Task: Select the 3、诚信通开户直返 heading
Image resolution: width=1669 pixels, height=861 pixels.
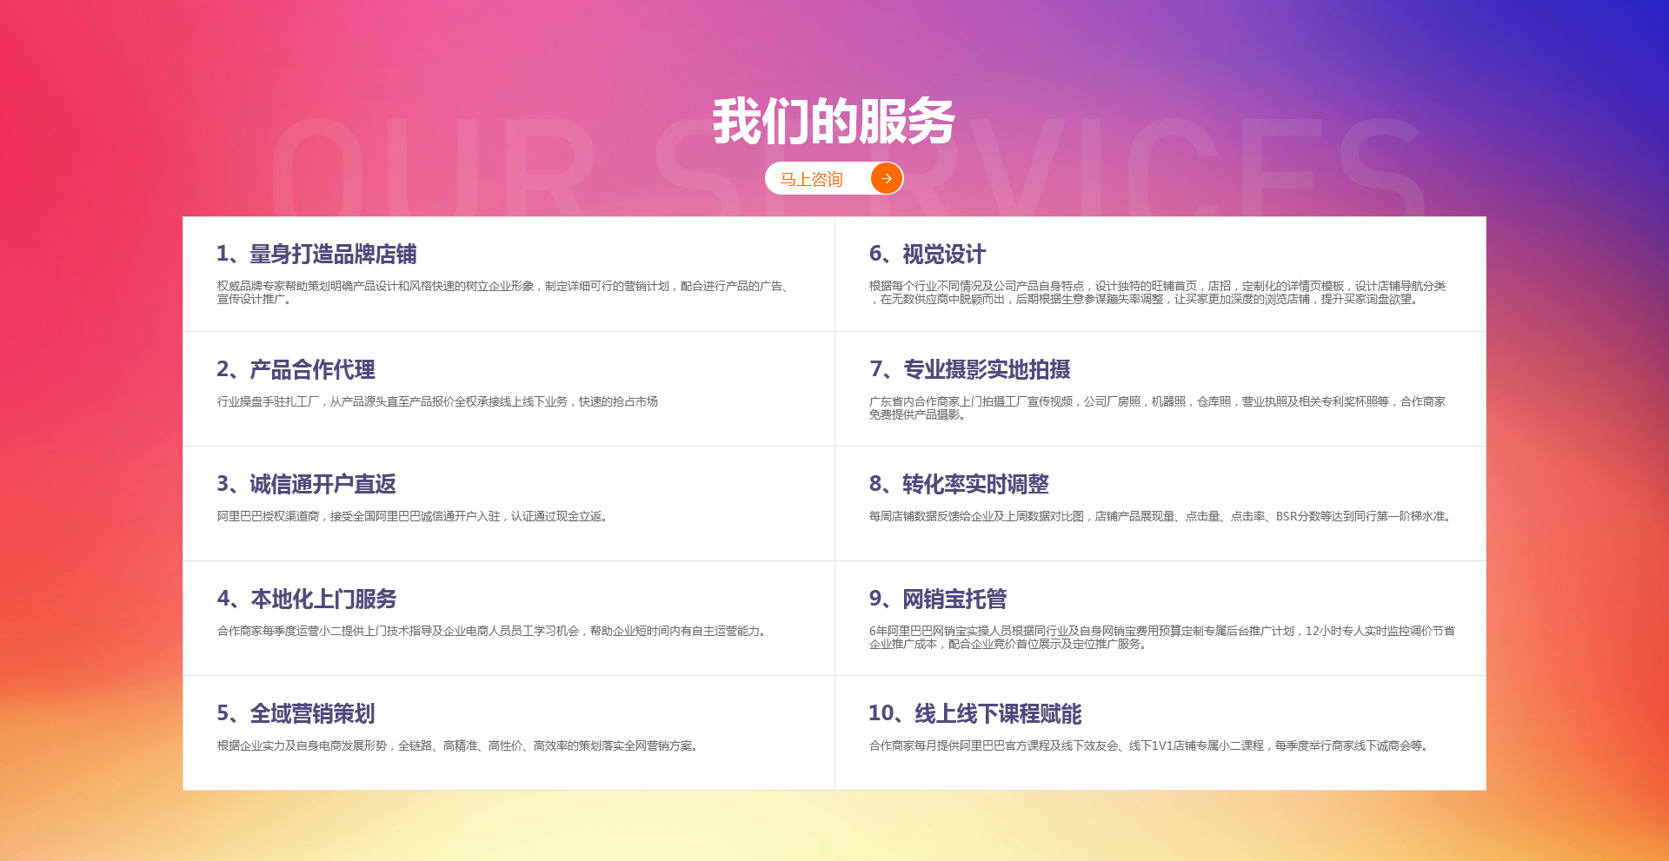Action: [306, 484]
